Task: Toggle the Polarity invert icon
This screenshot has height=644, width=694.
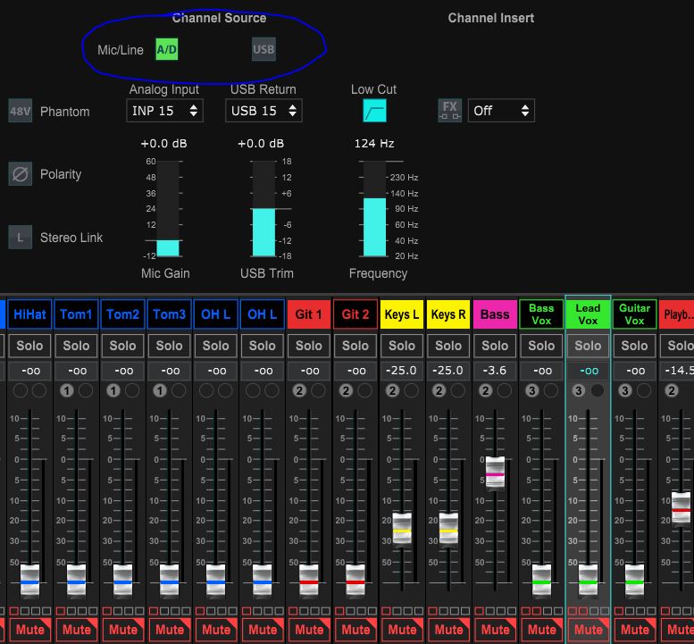Action: point(21,174)
